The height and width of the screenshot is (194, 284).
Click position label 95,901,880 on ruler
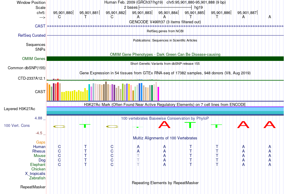point(63,13)
